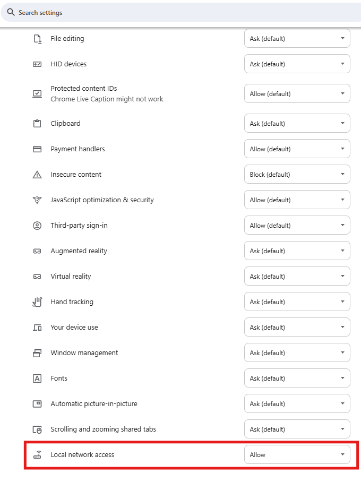Click the Local network access router icon
The image size is (361, 482).
click(37, 455)
